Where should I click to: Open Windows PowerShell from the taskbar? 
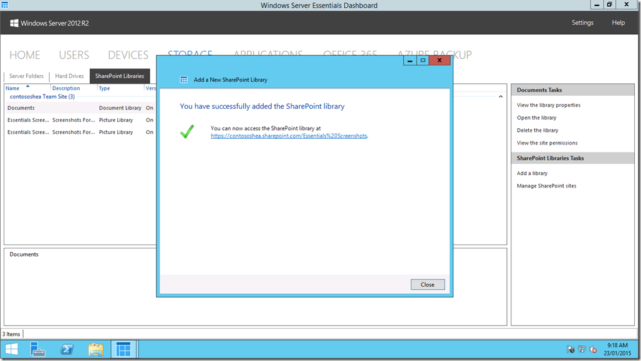tap(67, 349)
